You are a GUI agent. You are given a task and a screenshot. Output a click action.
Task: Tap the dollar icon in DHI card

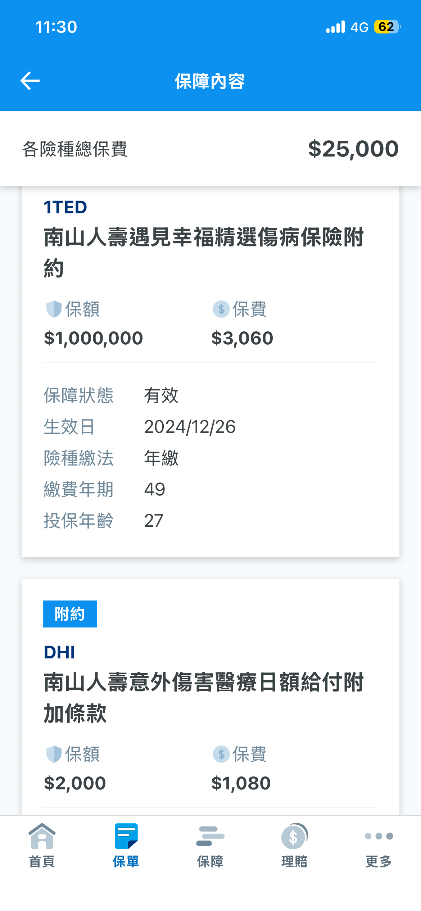[221, 754]
